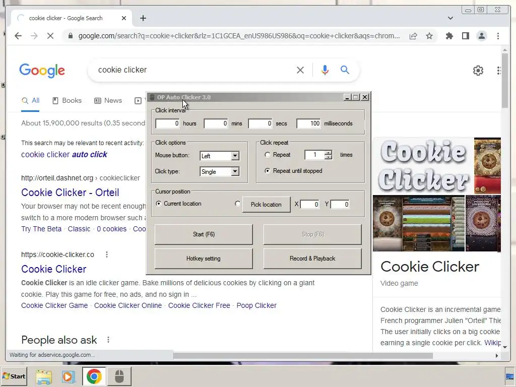Open the Poop Clicker sitelink

[x=256, y=305]
